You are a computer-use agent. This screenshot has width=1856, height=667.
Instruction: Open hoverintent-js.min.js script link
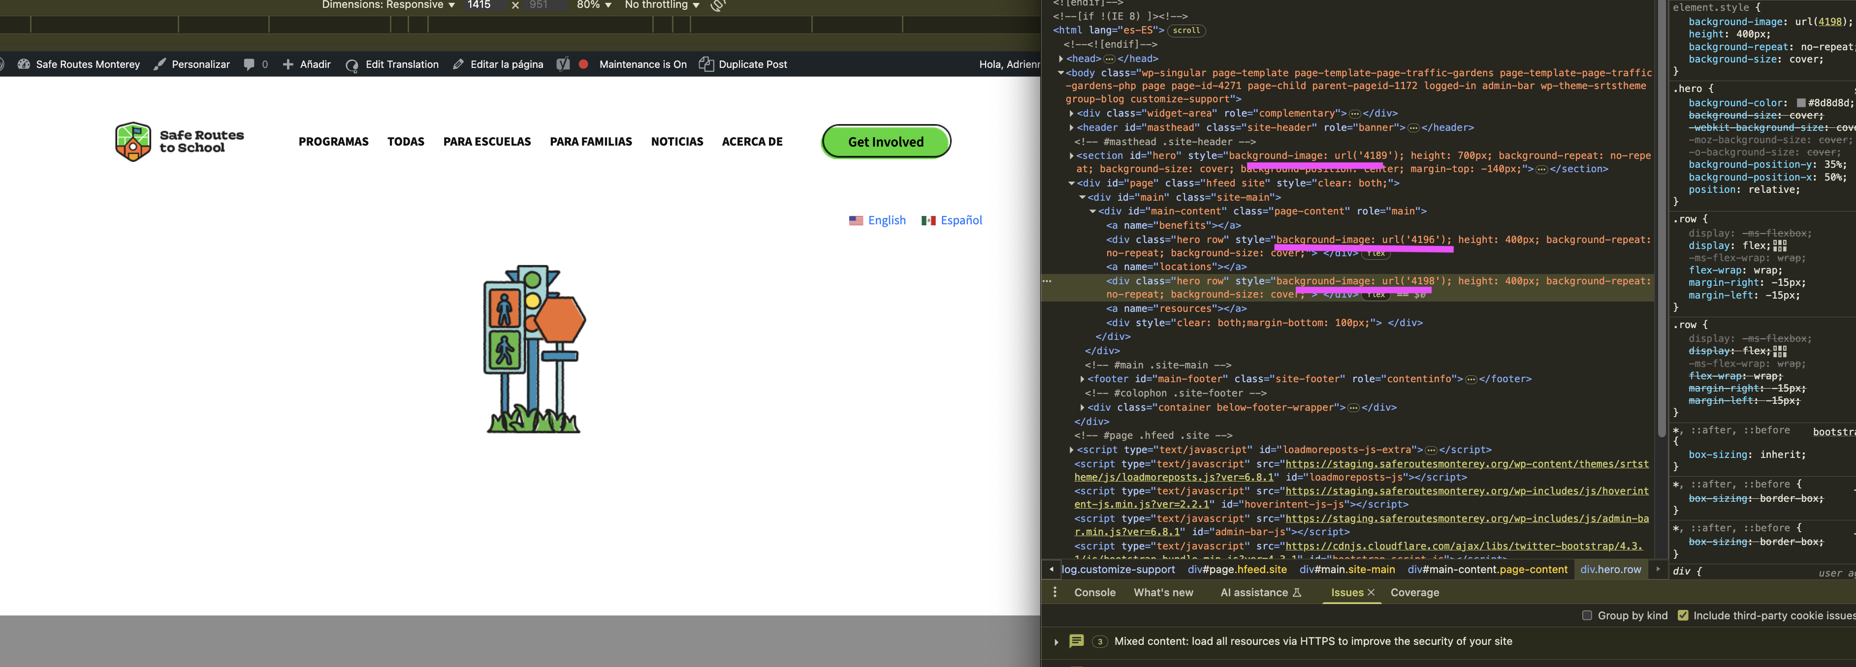point(1361,498)
